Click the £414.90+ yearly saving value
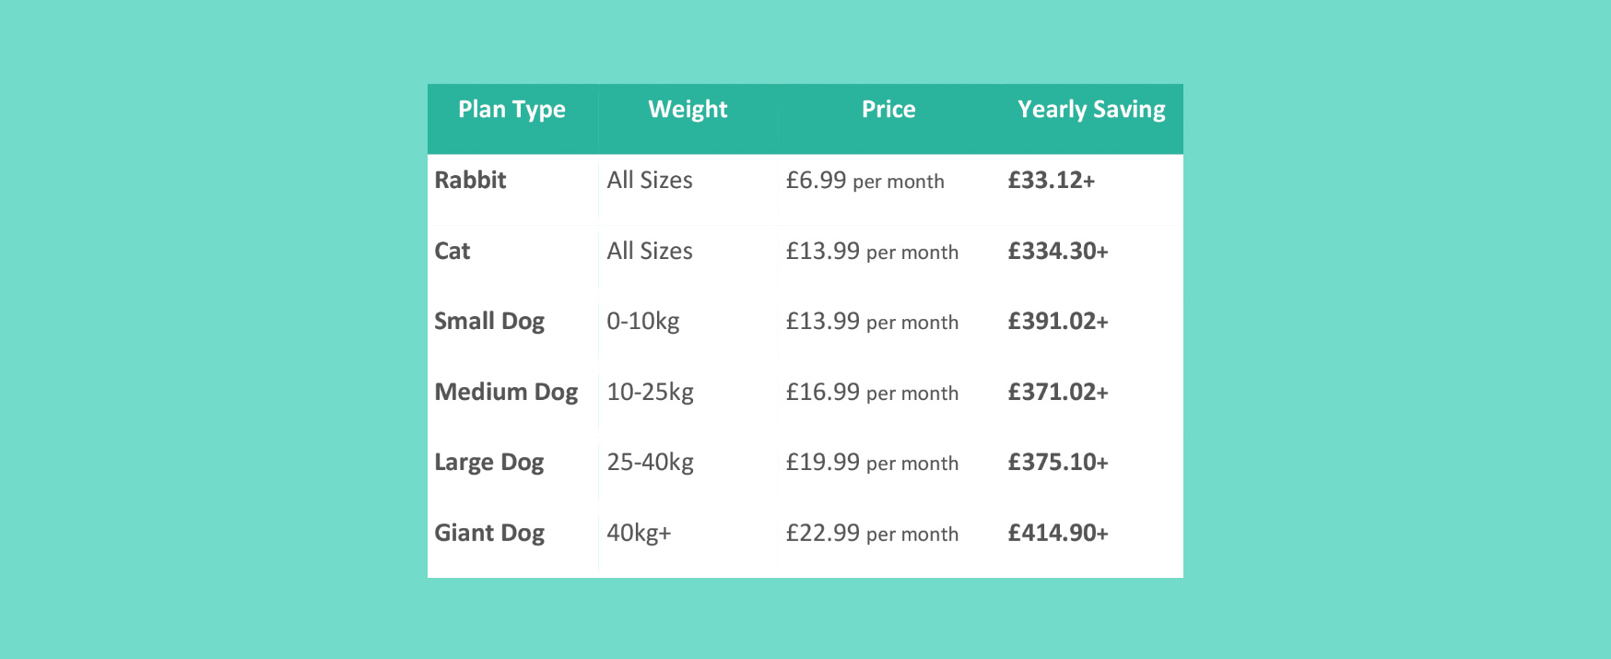Viewport: 1611px width, 659px height. tap(1058, 533)
